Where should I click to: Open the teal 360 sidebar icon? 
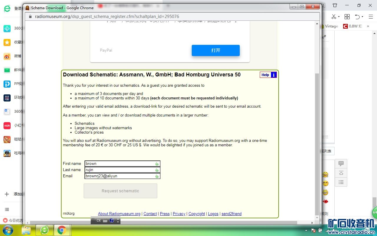(7, 28)
